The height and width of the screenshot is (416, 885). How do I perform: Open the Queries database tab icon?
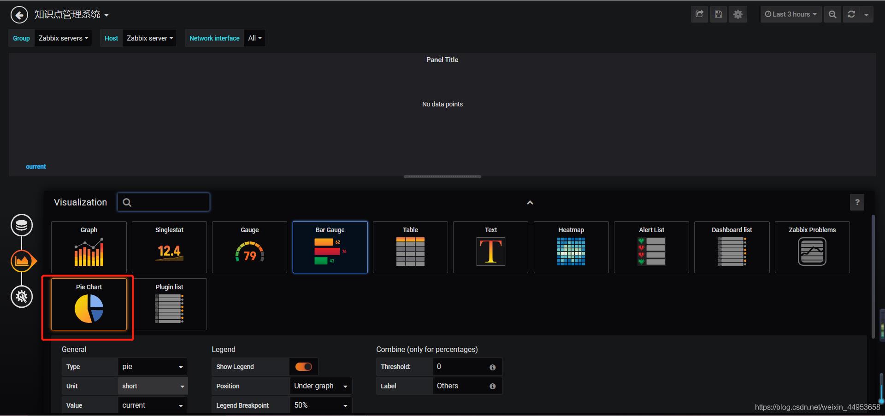22,225
